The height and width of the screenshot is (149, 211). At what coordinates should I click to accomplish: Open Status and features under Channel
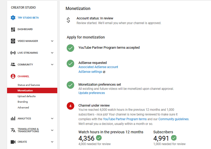[x=29, y=85]
